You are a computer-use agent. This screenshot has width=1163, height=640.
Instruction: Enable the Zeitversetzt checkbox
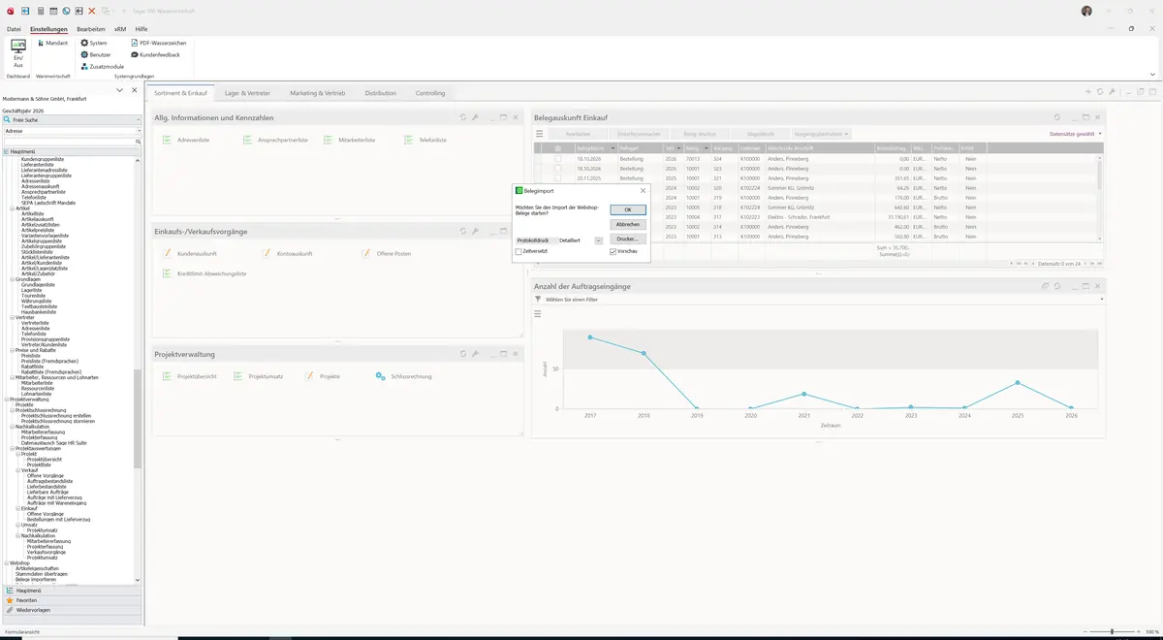[x=519, y=251]
